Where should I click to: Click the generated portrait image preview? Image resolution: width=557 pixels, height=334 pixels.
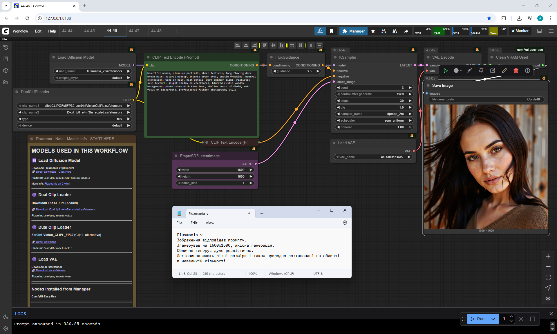click(486, 167)
